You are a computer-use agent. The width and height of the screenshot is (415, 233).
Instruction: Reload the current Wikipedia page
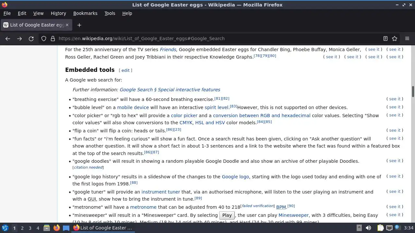point(31,39)
